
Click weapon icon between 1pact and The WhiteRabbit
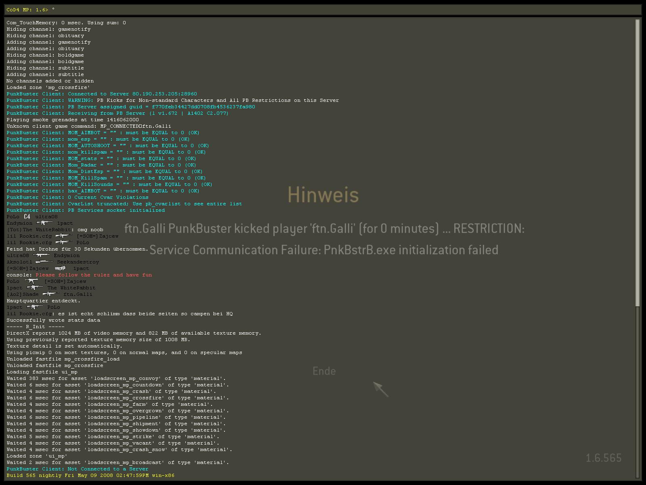point(35,287)
